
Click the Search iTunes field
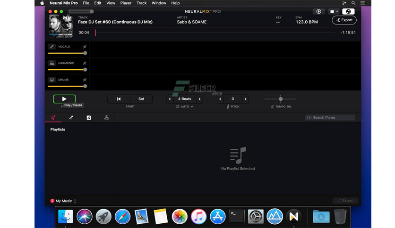(330, 117)
